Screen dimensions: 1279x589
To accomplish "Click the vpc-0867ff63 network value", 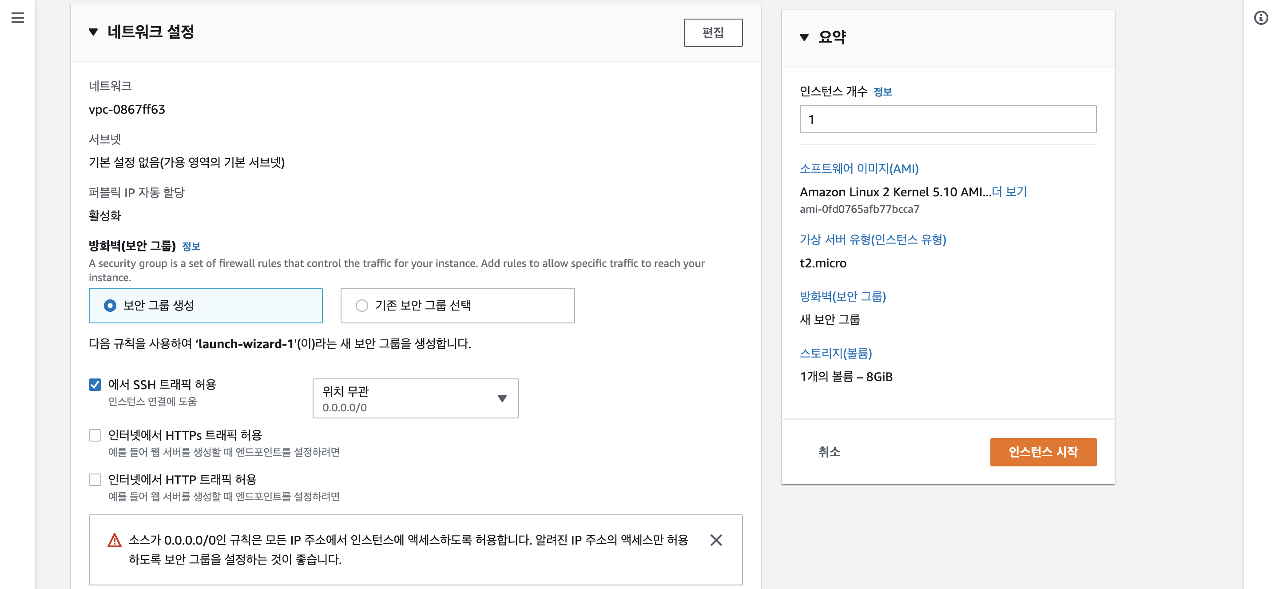I will [127, 109].
